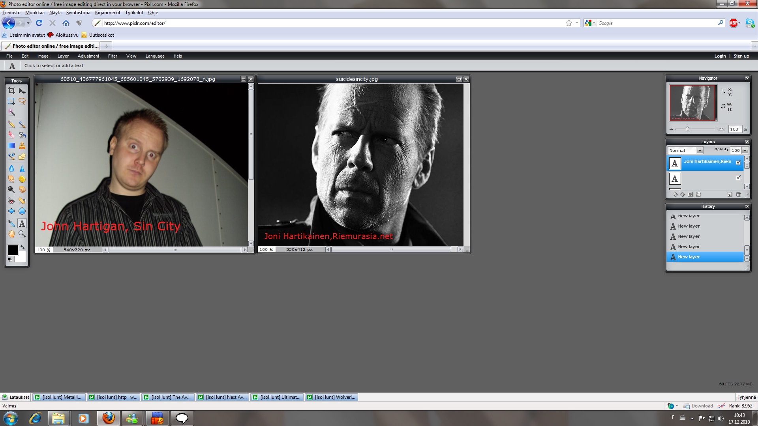Pick the Magic Wand tool

click(11, 112)
